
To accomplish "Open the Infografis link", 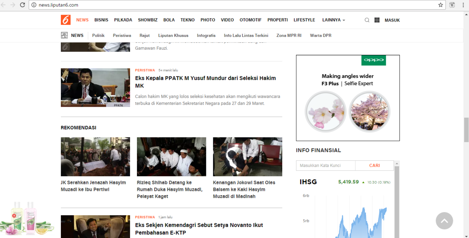I will pos(206,35).
